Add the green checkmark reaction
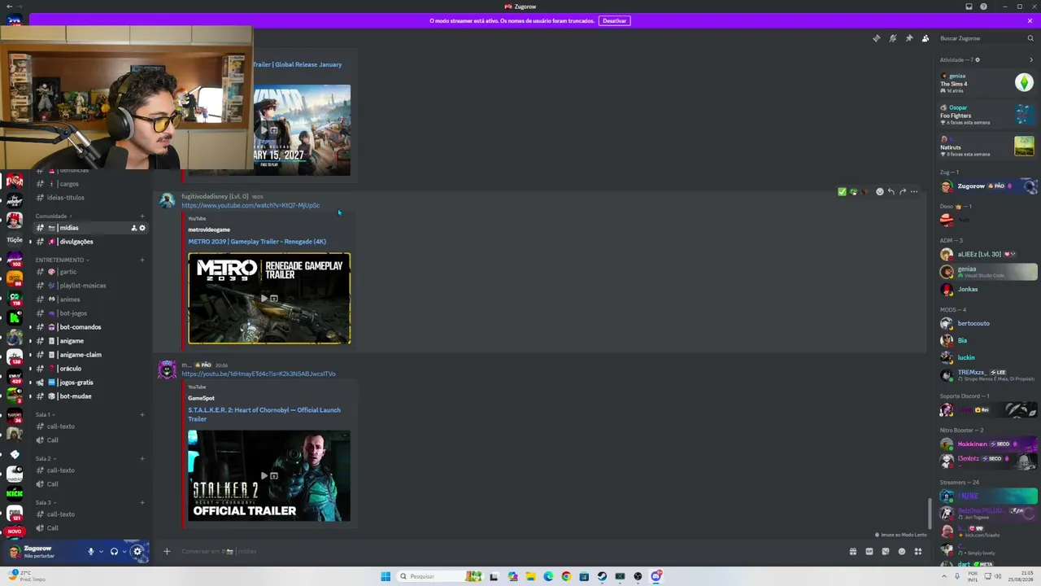1041x586 pixels. 842,192
